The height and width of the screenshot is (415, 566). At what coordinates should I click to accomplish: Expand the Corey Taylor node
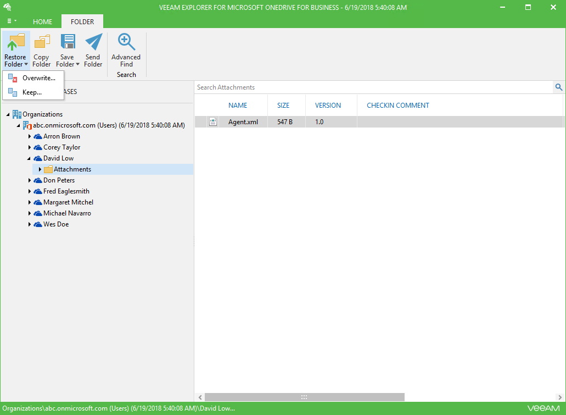tap(30, 147)
